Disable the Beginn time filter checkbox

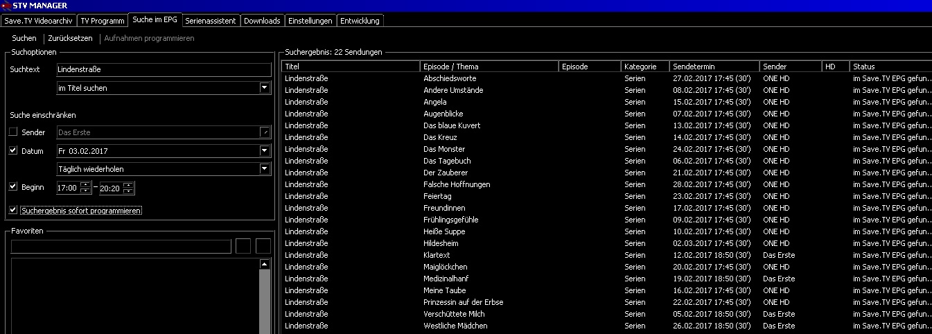[x=13, y=186]
